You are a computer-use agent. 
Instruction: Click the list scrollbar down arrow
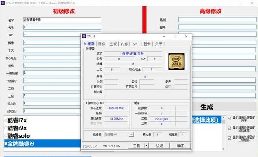click(x=224, y=149)
